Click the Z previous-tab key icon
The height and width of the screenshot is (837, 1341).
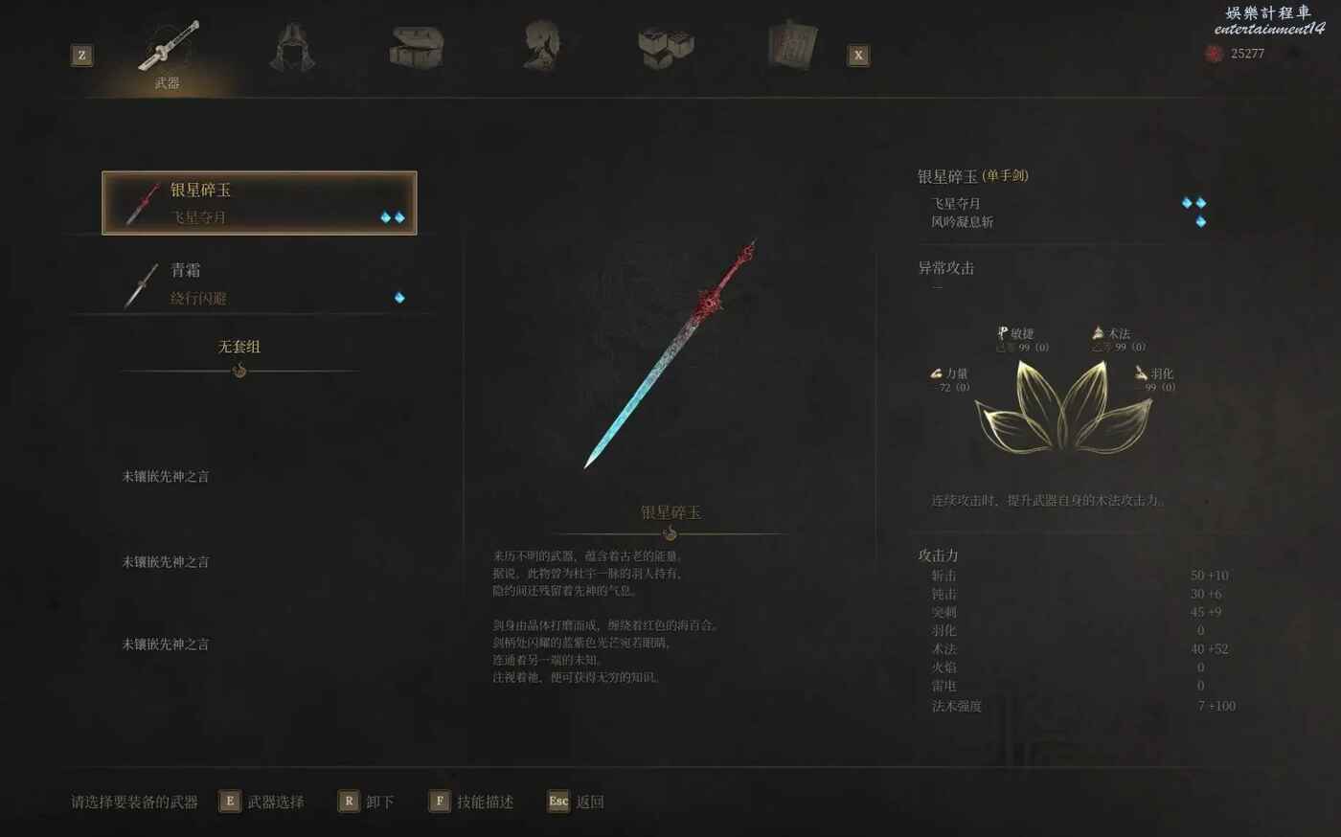(x=82, y=56)
